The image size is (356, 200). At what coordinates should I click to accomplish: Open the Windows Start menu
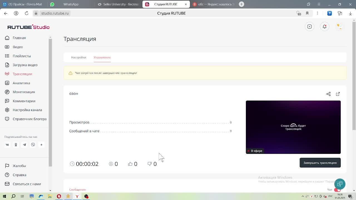pos(4,196)
